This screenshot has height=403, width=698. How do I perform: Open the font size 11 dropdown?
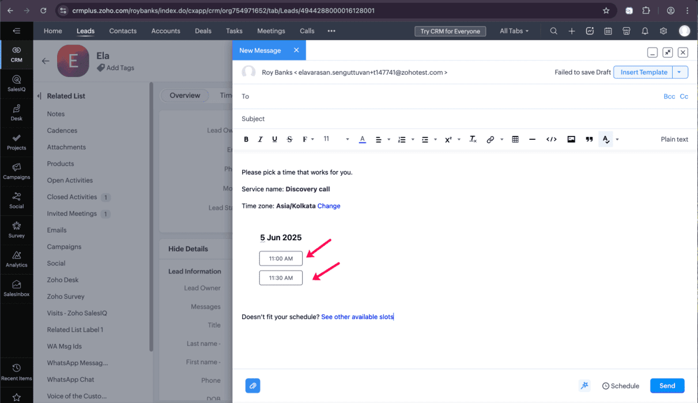pos(336,139)
